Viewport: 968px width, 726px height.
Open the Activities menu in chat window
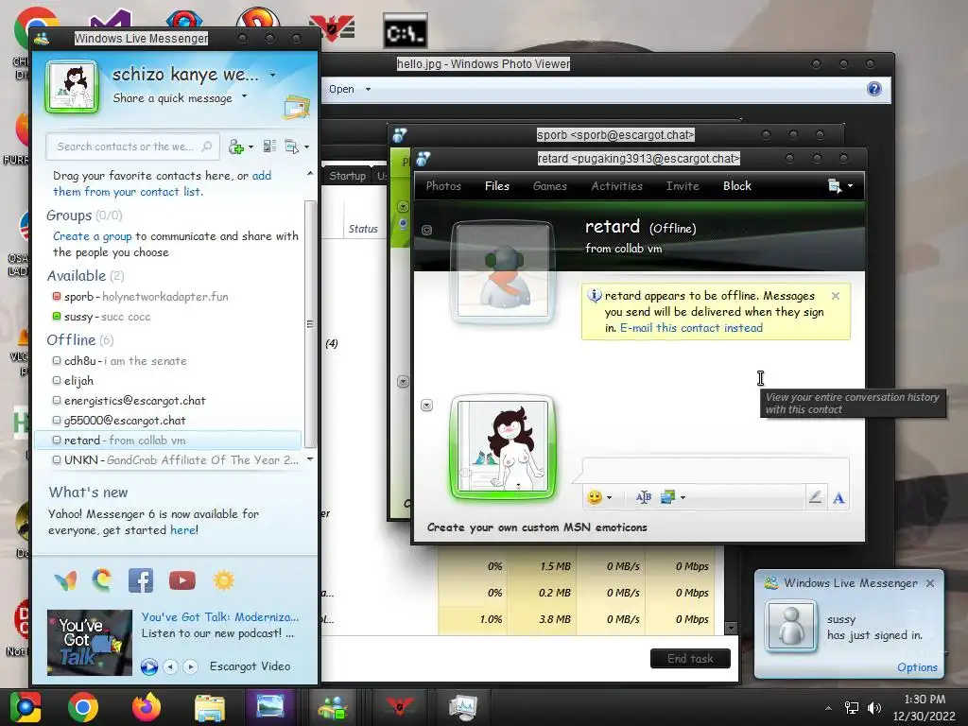[616, 186]
